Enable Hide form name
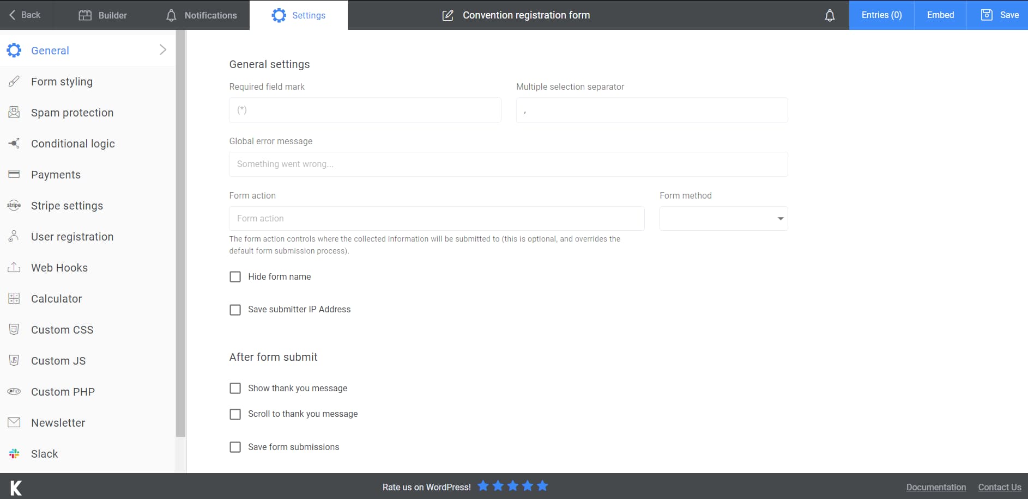1028x499 pixels. (235, 276)
